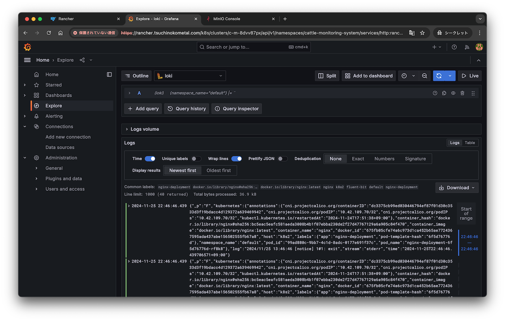This screenshot has height=321, width=505.
Task: Click the share icon beside Explore breadcrumb
Action: [82, 60]
